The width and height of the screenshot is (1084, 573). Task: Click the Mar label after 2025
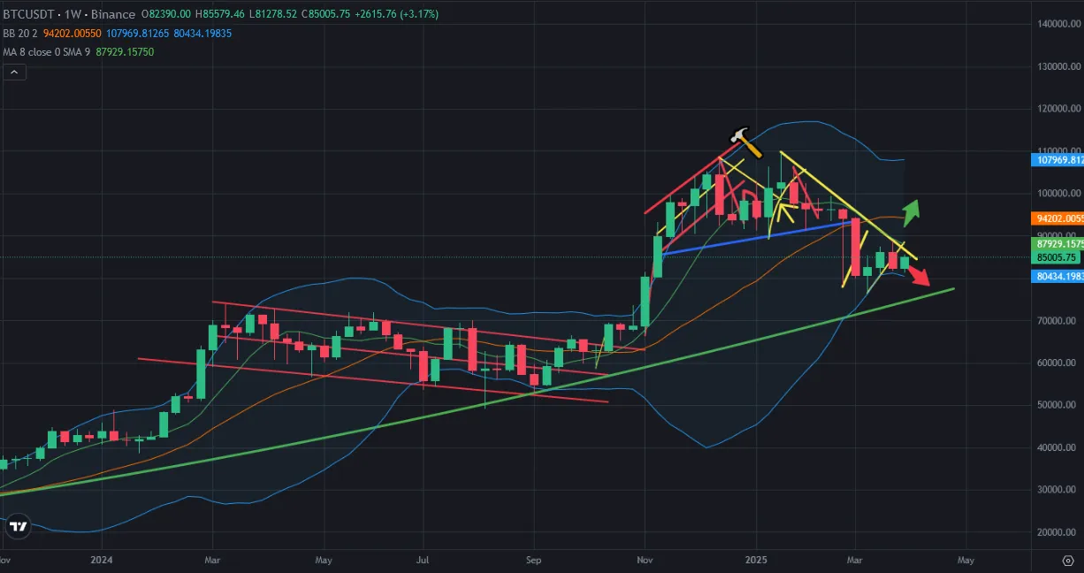coord(854,561)
